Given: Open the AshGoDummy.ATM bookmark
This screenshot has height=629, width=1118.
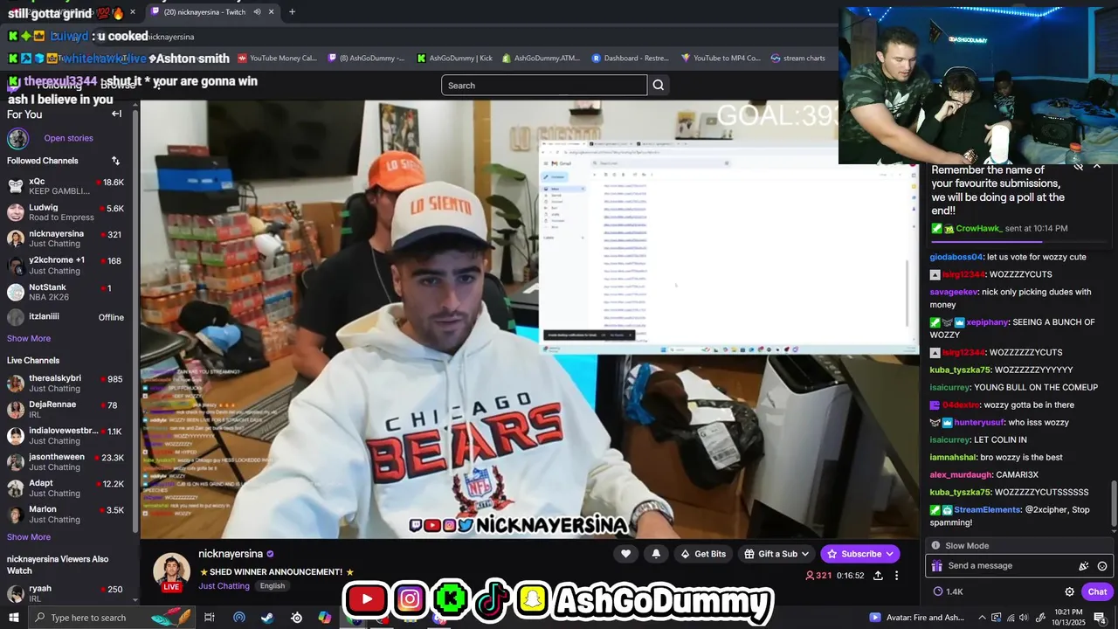Looking at the screenshot, I should pos(541,59).
